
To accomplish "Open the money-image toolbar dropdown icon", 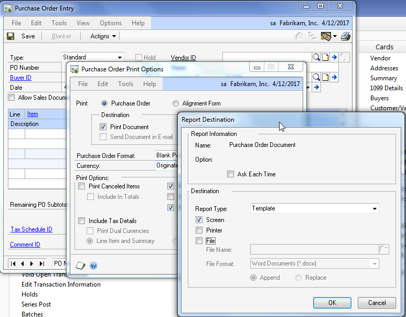I will coord(328,36).
